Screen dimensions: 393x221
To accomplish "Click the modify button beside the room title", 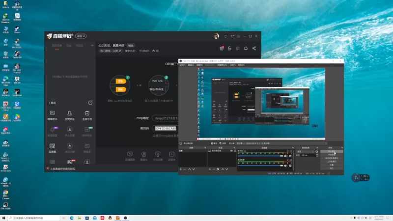I will pyautogui.click(x=131, y=46).
